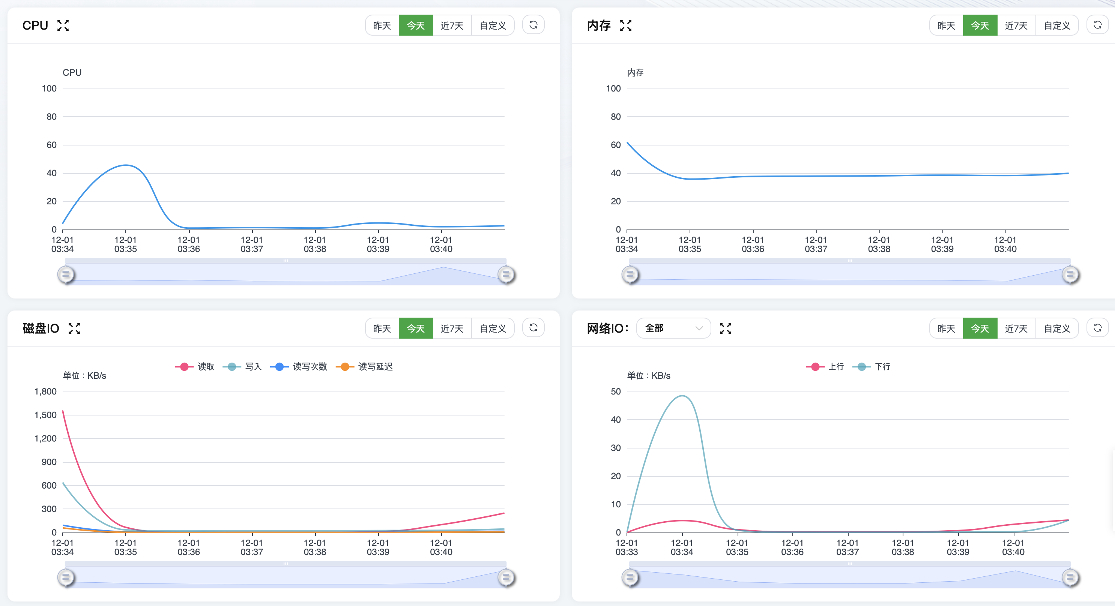Expand the 磁盘IO chart to fullscreen
Screen dimensions: 1115x606
(x=74, y=328)
